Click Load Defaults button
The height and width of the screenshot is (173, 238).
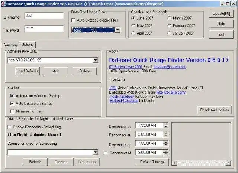click(27, 71)
